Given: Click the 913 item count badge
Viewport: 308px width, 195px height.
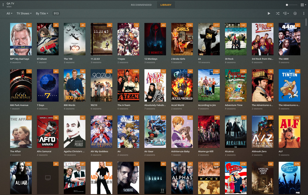Looking at the screenshot, I should click(56, 14).
